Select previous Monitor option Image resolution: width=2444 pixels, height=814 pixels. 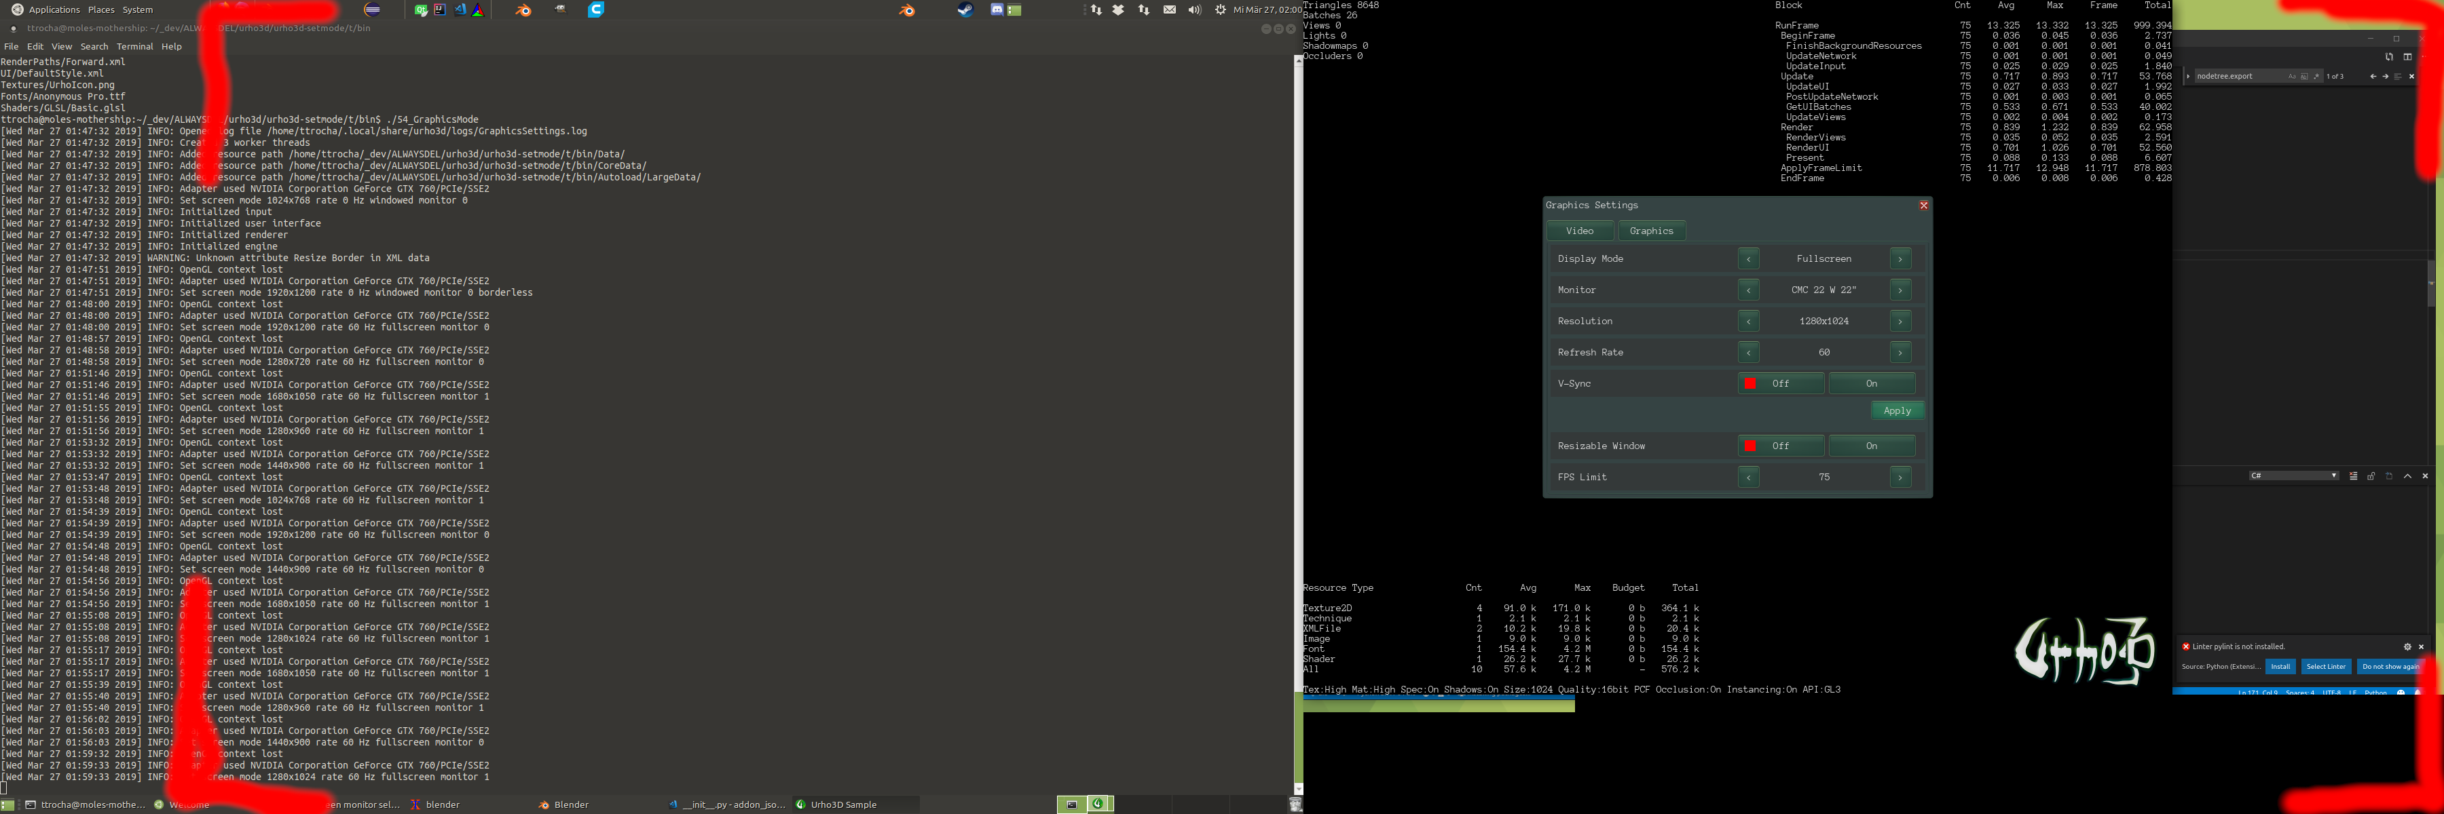[x=1749, y=290]
